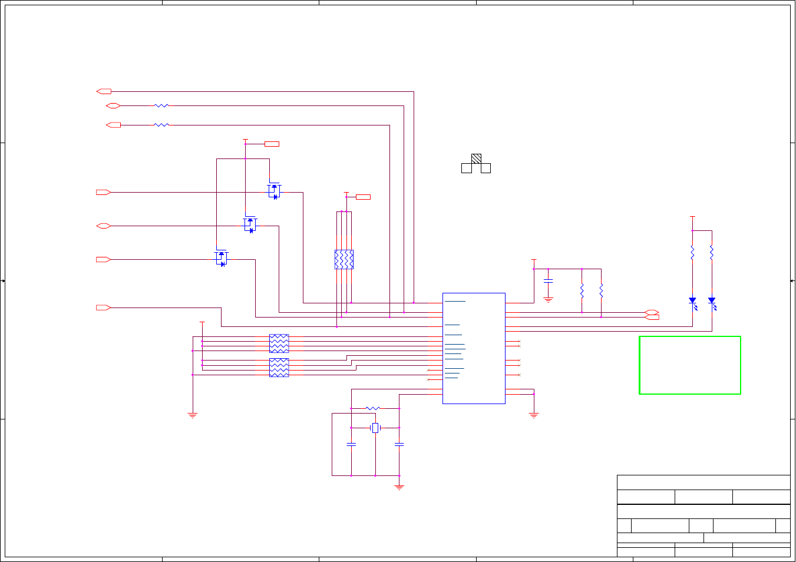Select the red label box above the resistor network

coord(364,197)
